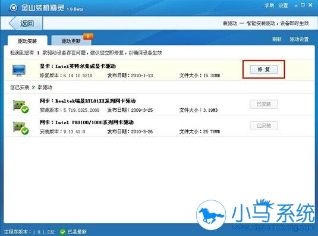Click 发布日期：2009-3-25 text
The height and width of the screenshot is (236, 318).
coord(130,110)
